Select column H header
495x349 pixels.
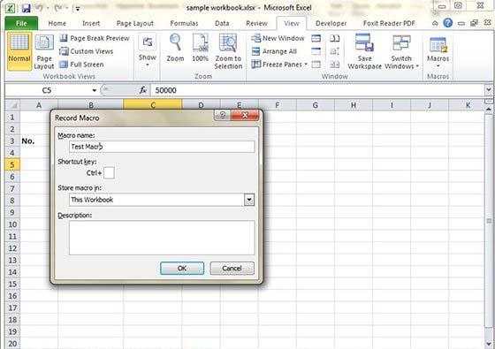[x=354, y=105]
